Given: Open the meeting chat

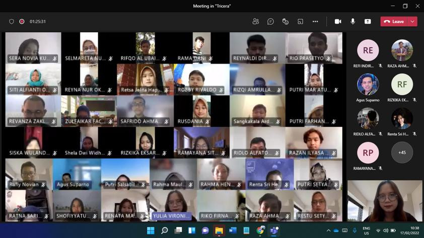Looking at the screenshot, I should click(x=270, y=22).
